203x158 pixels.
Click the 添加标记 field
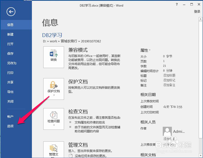click(169, 80)
